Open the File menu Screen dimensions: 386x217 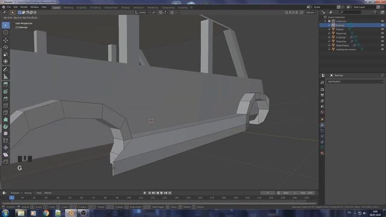pyautogui.click(x=9, y=7)
